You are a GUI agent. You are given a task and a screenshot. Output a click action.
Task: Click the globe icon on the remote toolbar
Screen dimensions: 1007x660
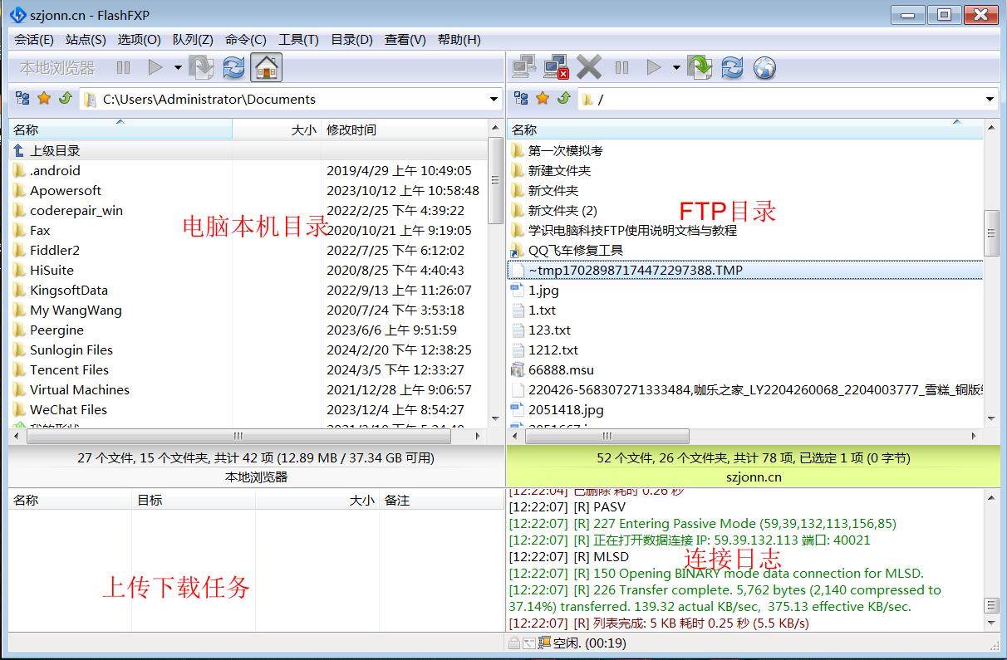[764, 66]
